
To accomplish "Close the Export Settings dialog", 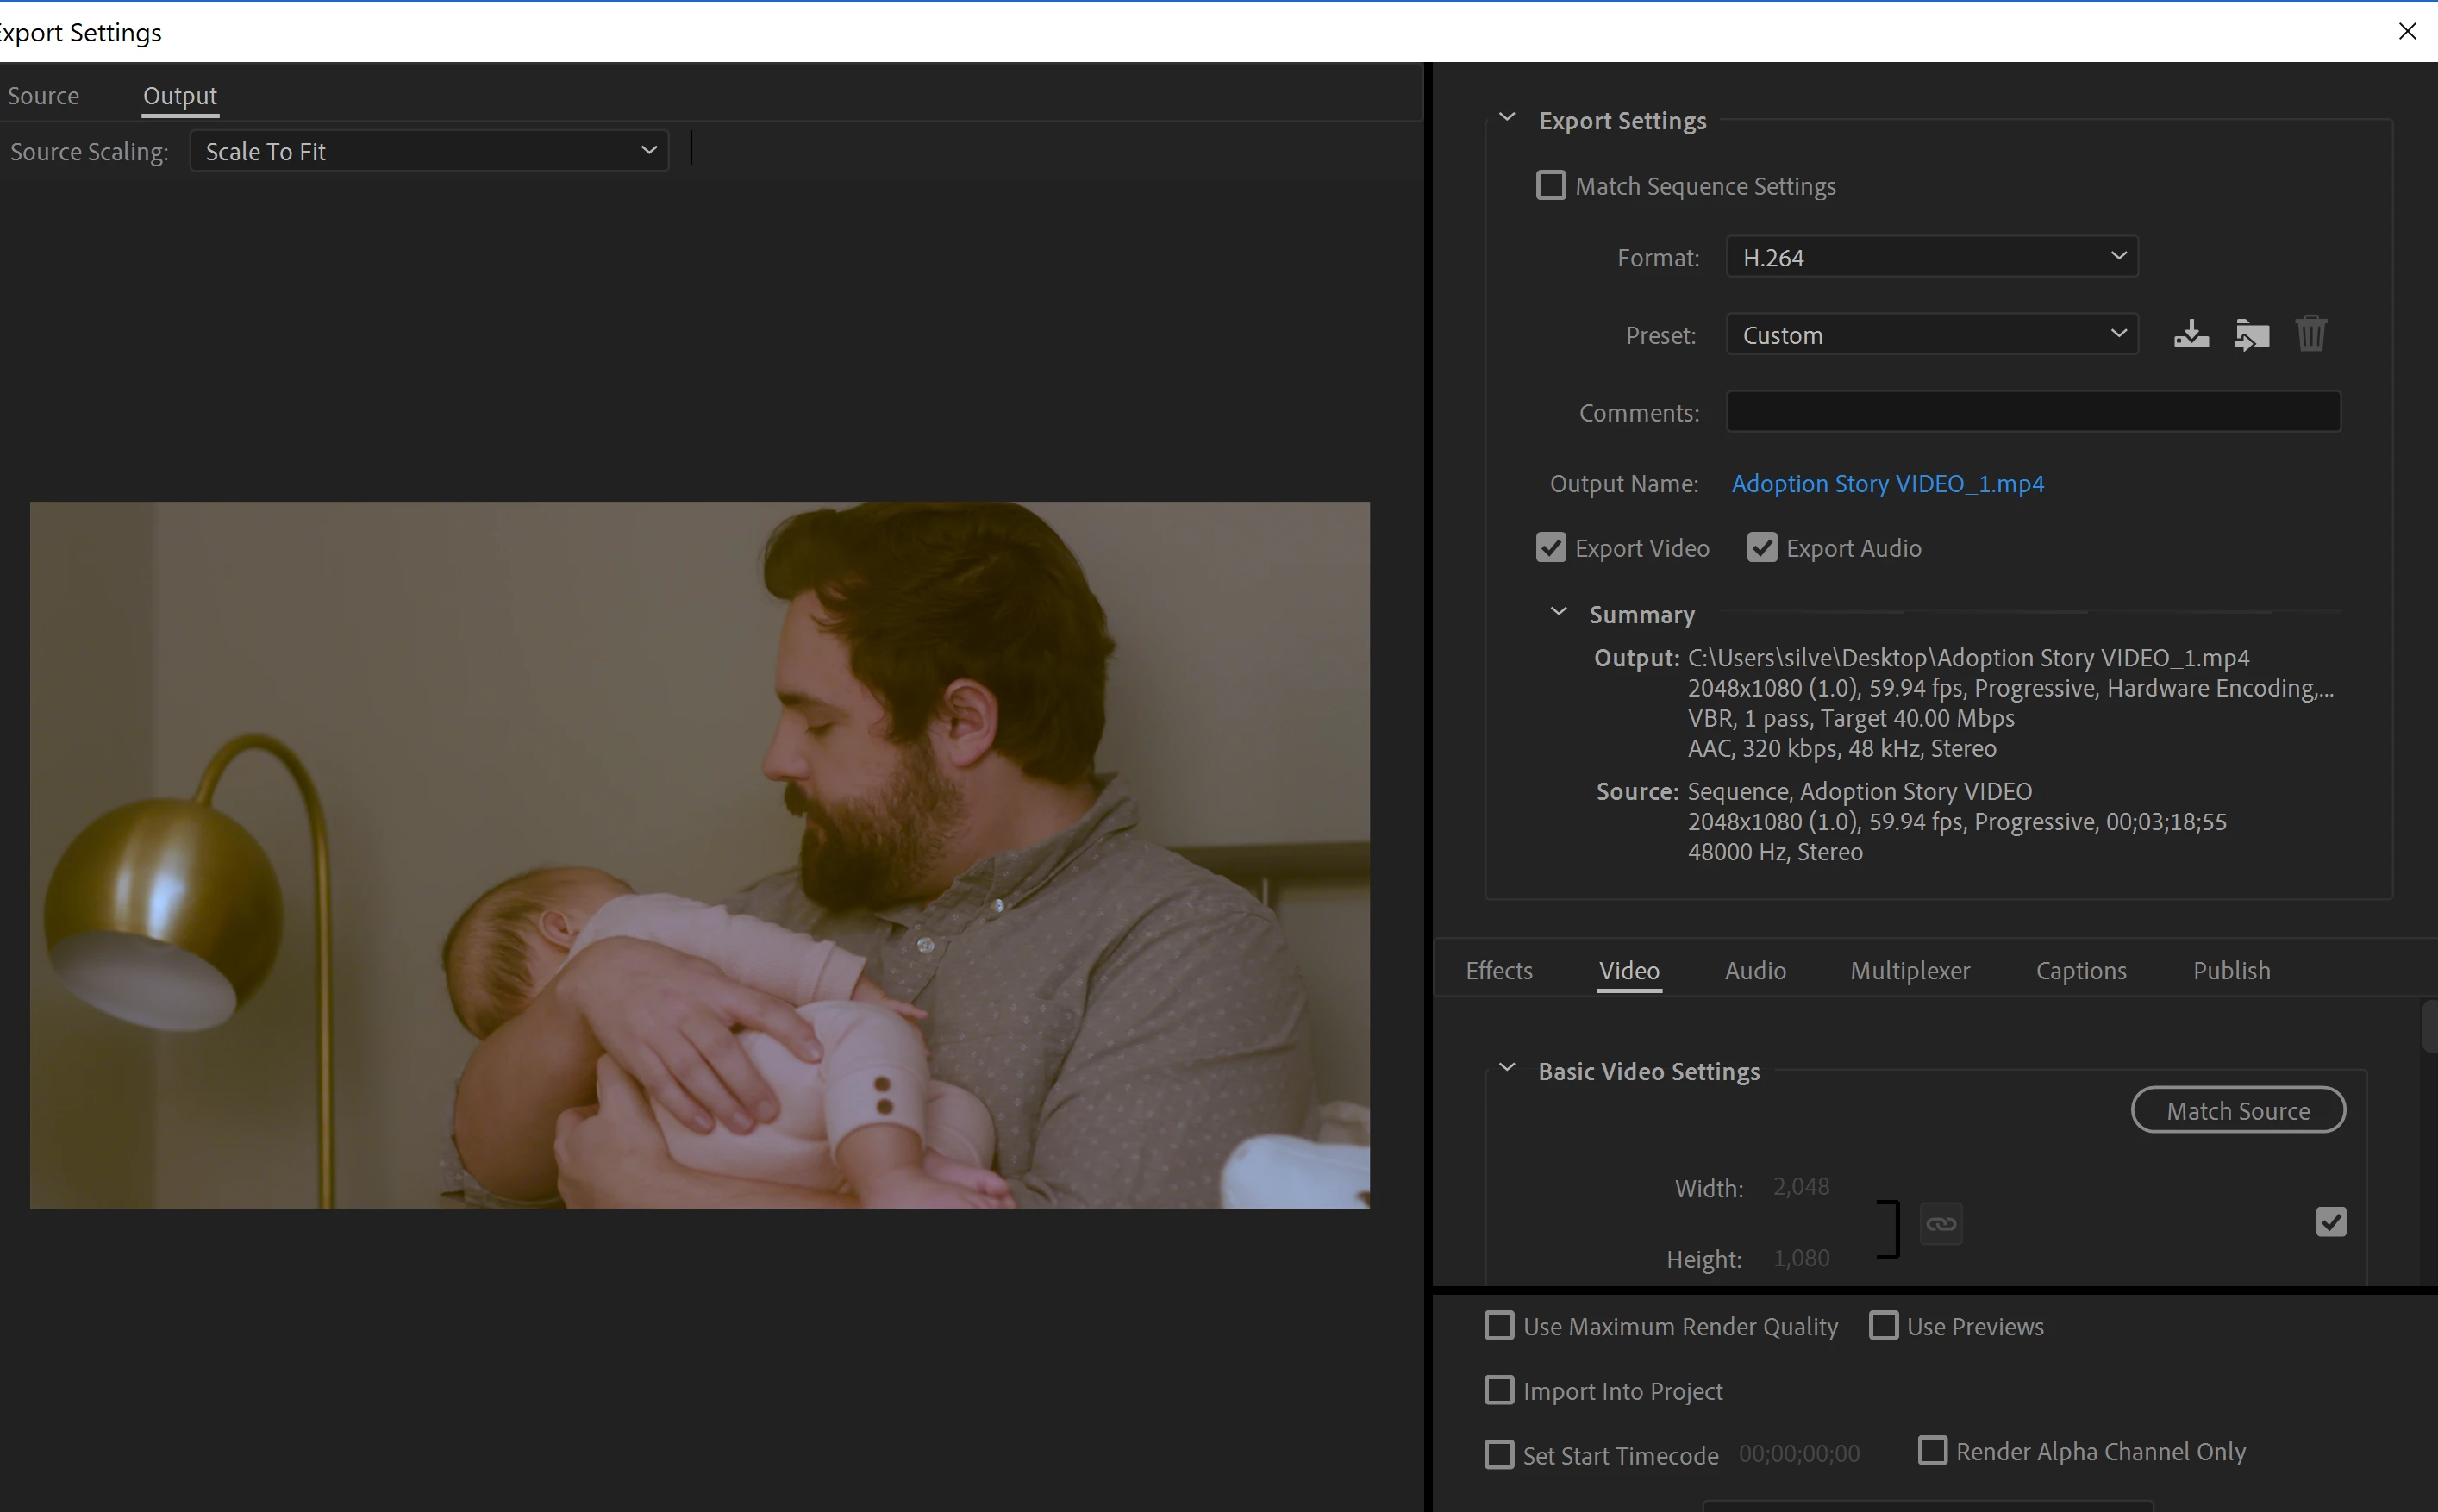I will click(2407, 31).
